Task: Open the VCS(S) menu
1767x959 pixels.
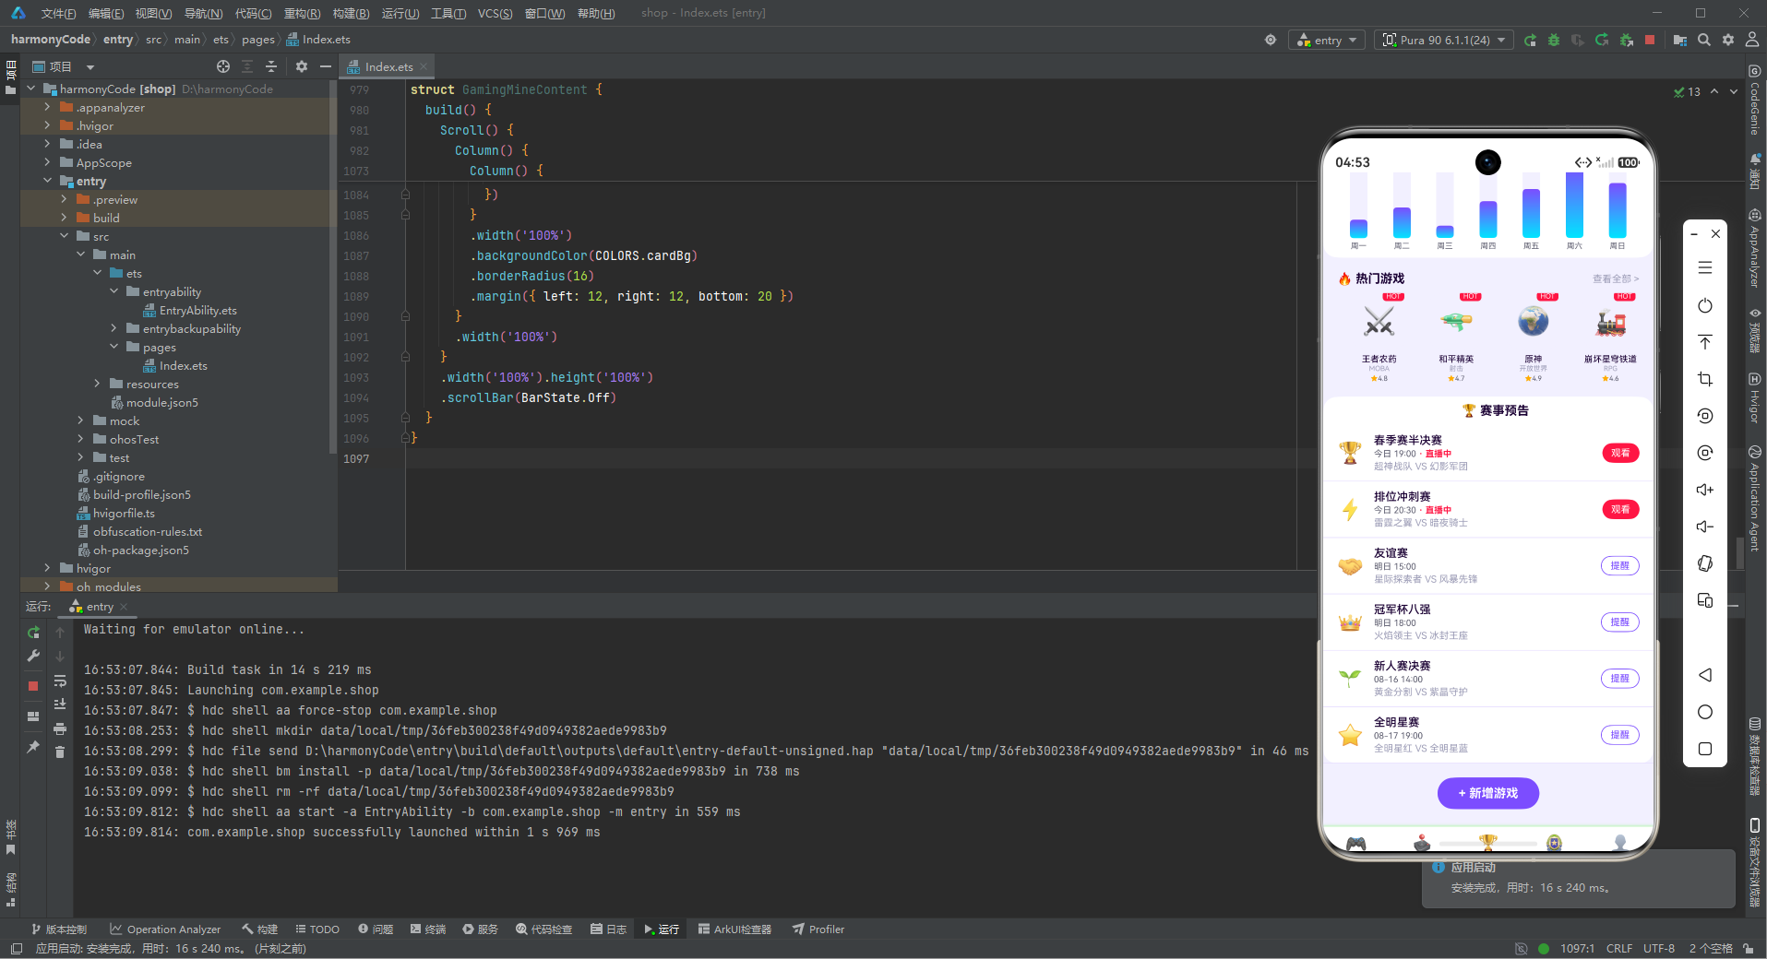Action: 495,13
